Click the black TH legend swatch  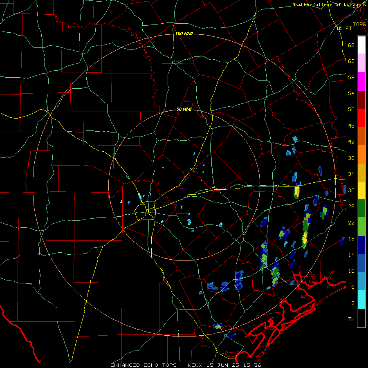click(361, 318)
